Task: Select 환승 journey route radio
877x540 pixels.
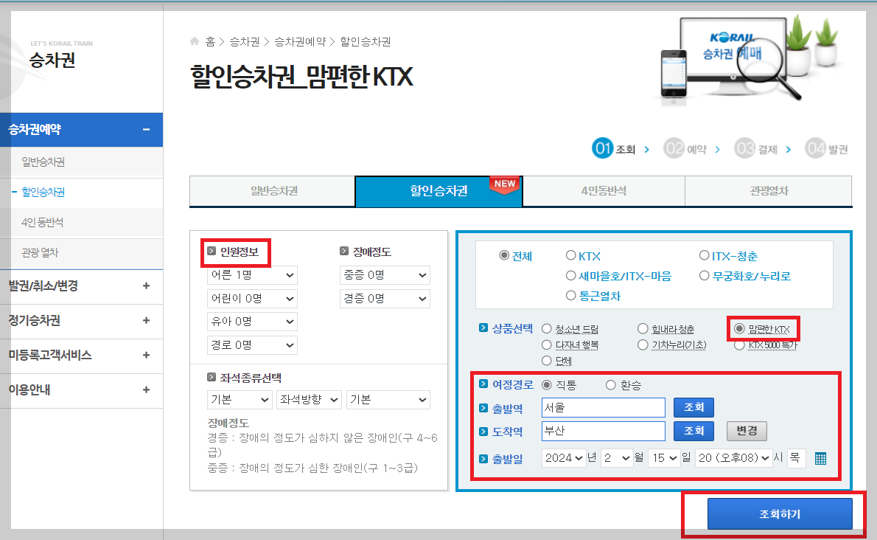Action: click(611, 385)
